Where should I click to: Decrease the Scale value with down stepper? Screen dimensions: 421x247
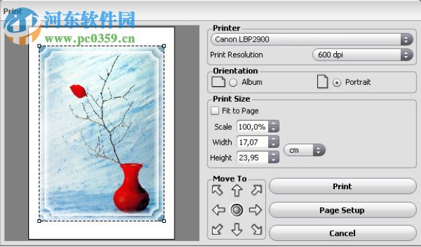(x=273, y=129)
